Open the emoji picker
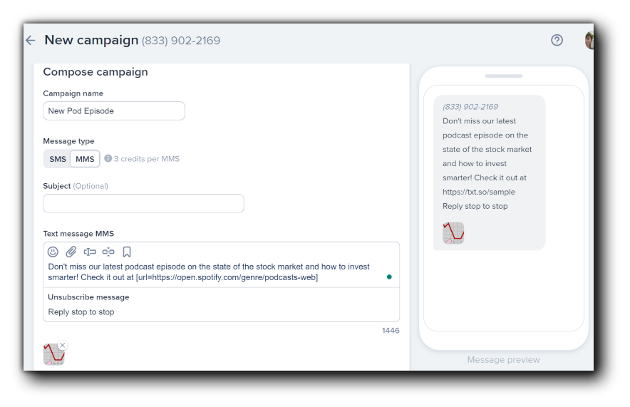 53,252
